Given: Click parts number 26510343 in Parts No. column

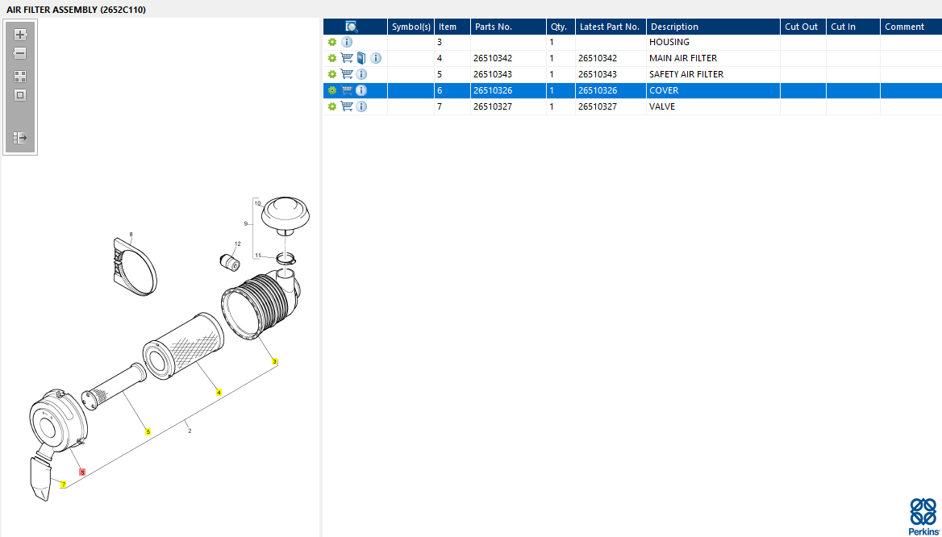Looking at the screenshot, I should point(493,74).
